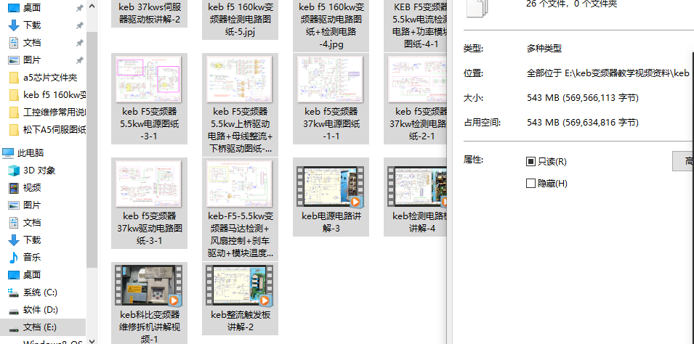Open the 视频 film icon
This screenshot has width=694, height=344.
[x=14, y=188]
